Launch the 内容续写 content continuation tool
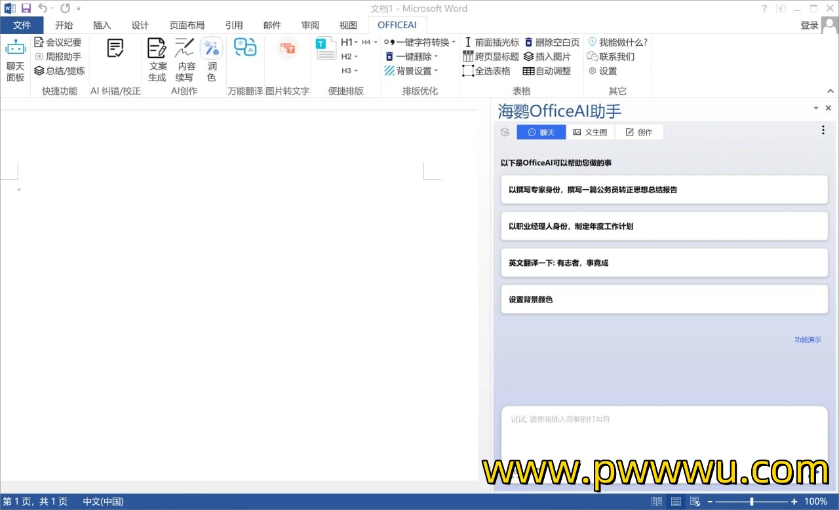This screenshot has height=510, width=839. 185,60
